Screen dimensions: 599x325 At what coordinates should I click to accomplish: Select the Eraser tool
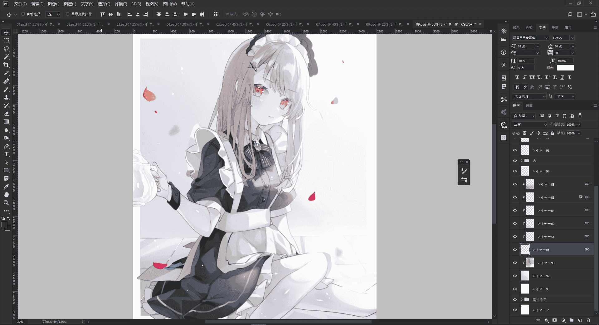tap(6, 114)
